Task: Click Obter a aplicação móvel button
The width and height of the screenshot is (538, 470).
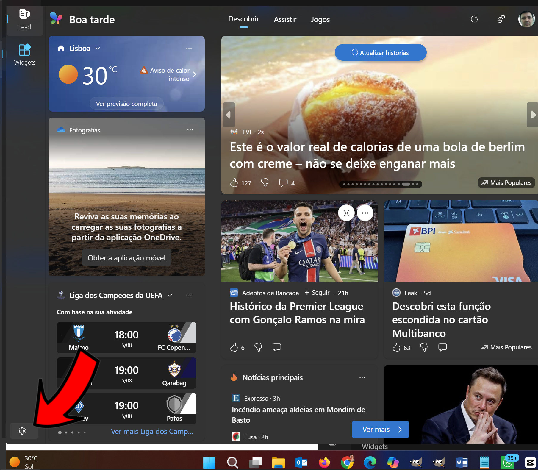Action: 126,258
